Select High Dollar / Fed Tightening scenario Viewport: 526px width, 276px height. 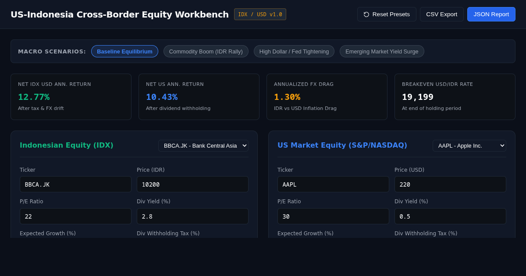(294, 51)
